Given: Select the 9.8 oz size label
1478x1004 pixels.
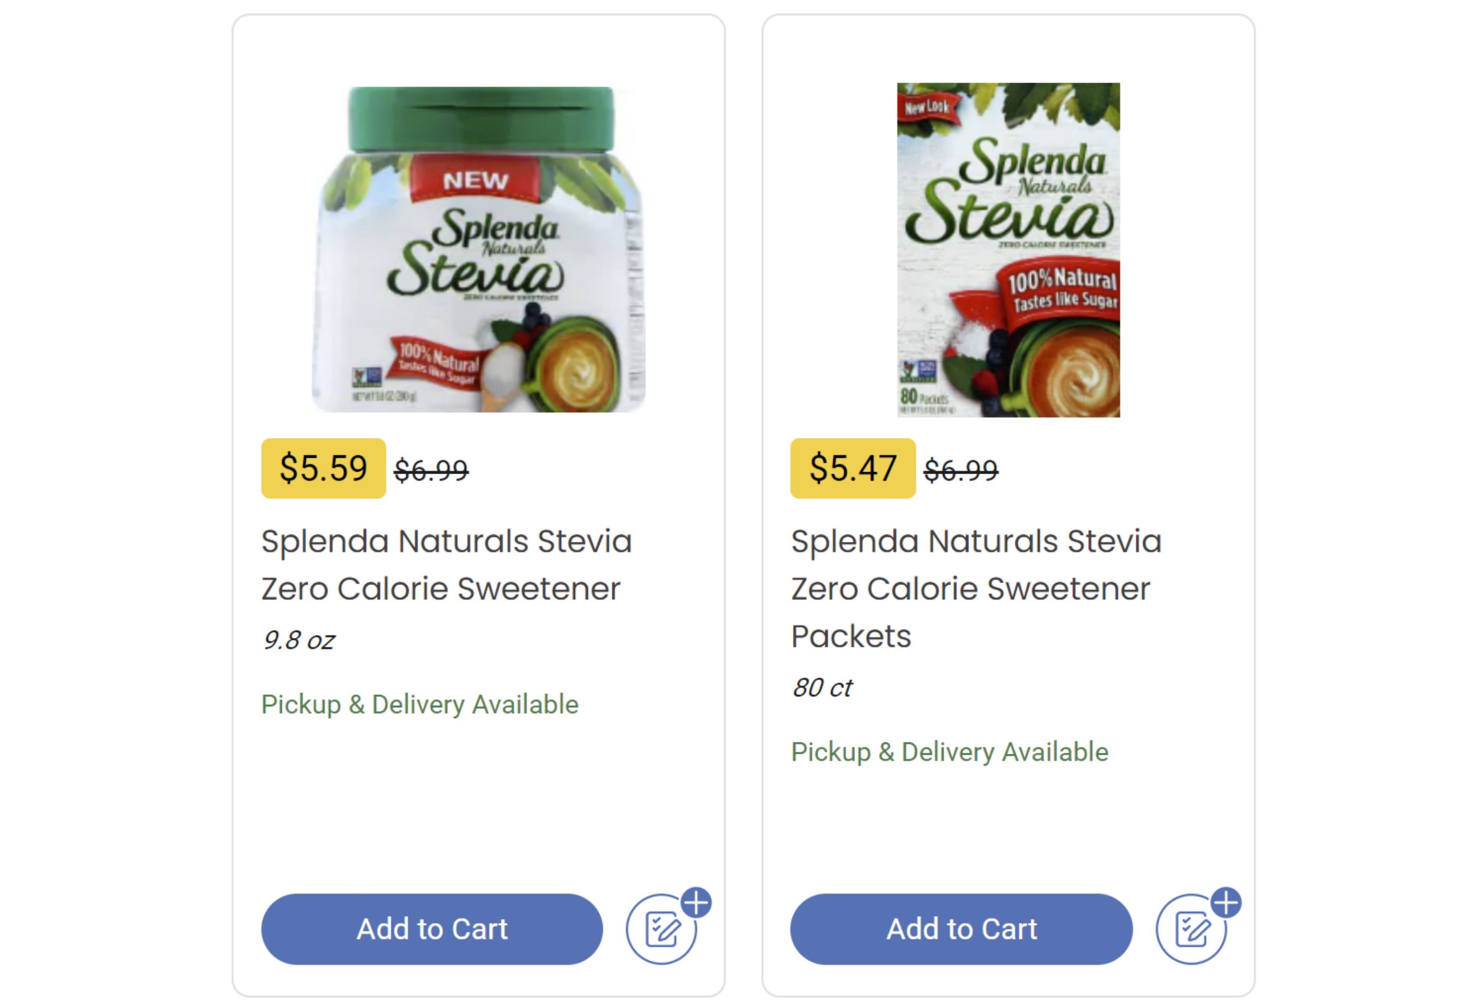Looking at the screenshot, I should (298, 640).
